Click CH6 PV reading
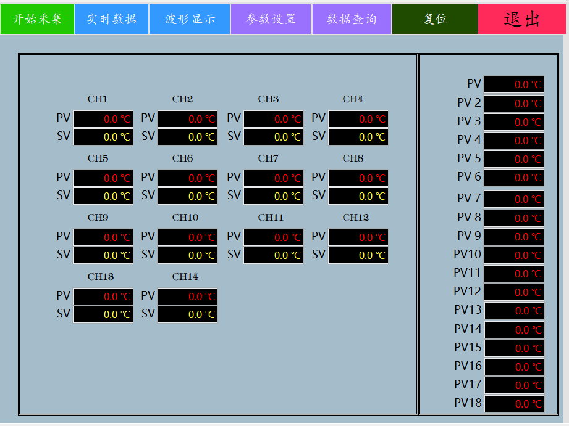This screenshot has width=569, height=426. [188, 178]
